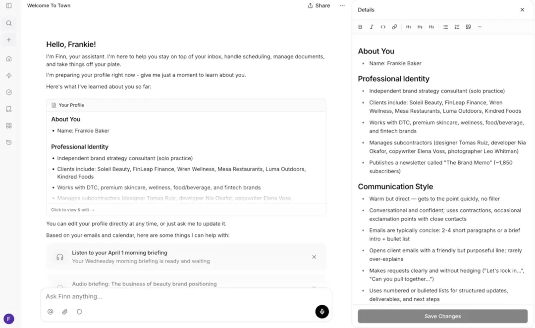Click the 'The Brand Memo' newsletter bullet

click(441, 167)
